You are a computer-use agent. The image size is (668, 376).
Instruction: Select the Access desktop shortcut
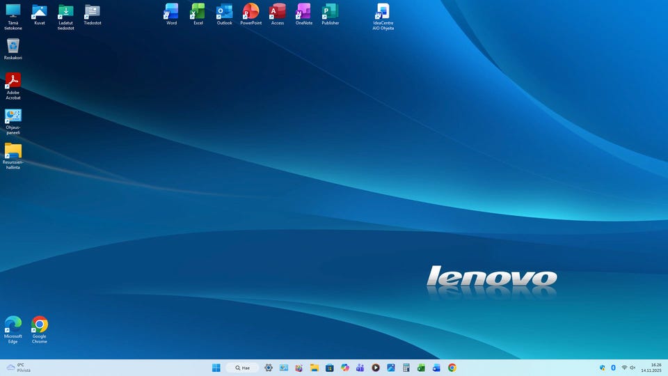278,15
